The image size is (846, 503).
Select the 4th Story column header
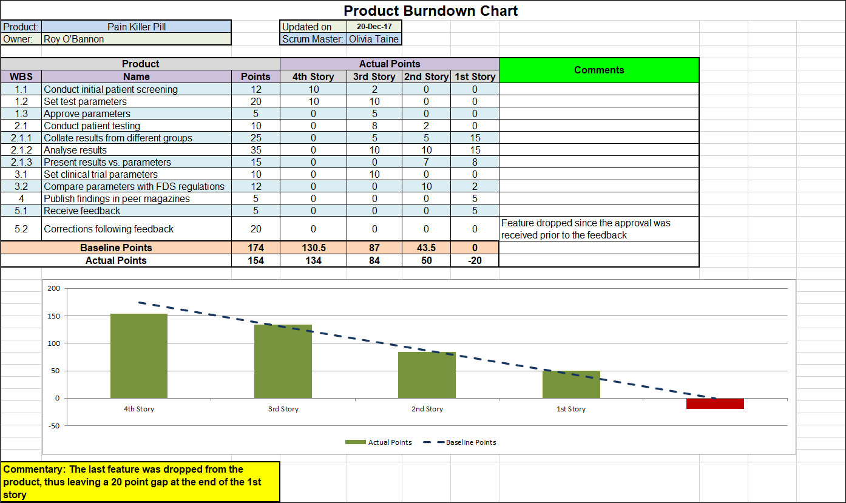coord(313,76)
